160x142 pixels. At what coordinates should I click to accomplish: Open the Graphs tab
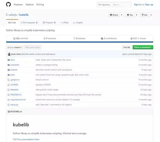pos(78,23)
